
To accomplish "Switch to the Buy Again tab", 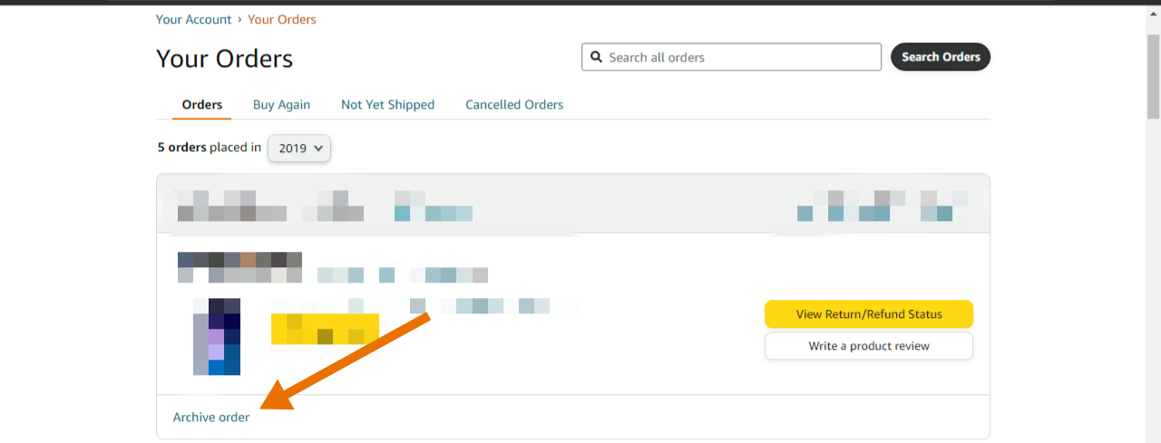I will click(281, 105).
